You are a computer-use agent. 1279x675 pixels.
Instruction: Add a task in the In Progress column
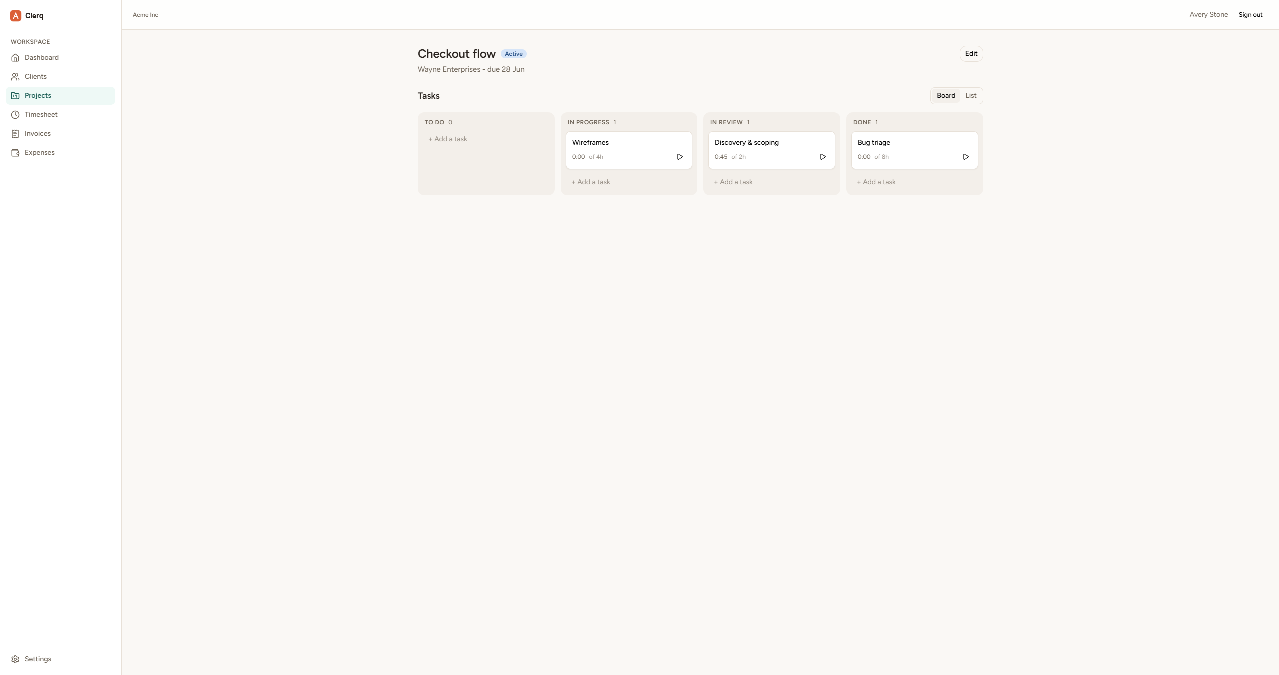click(591, 182)
